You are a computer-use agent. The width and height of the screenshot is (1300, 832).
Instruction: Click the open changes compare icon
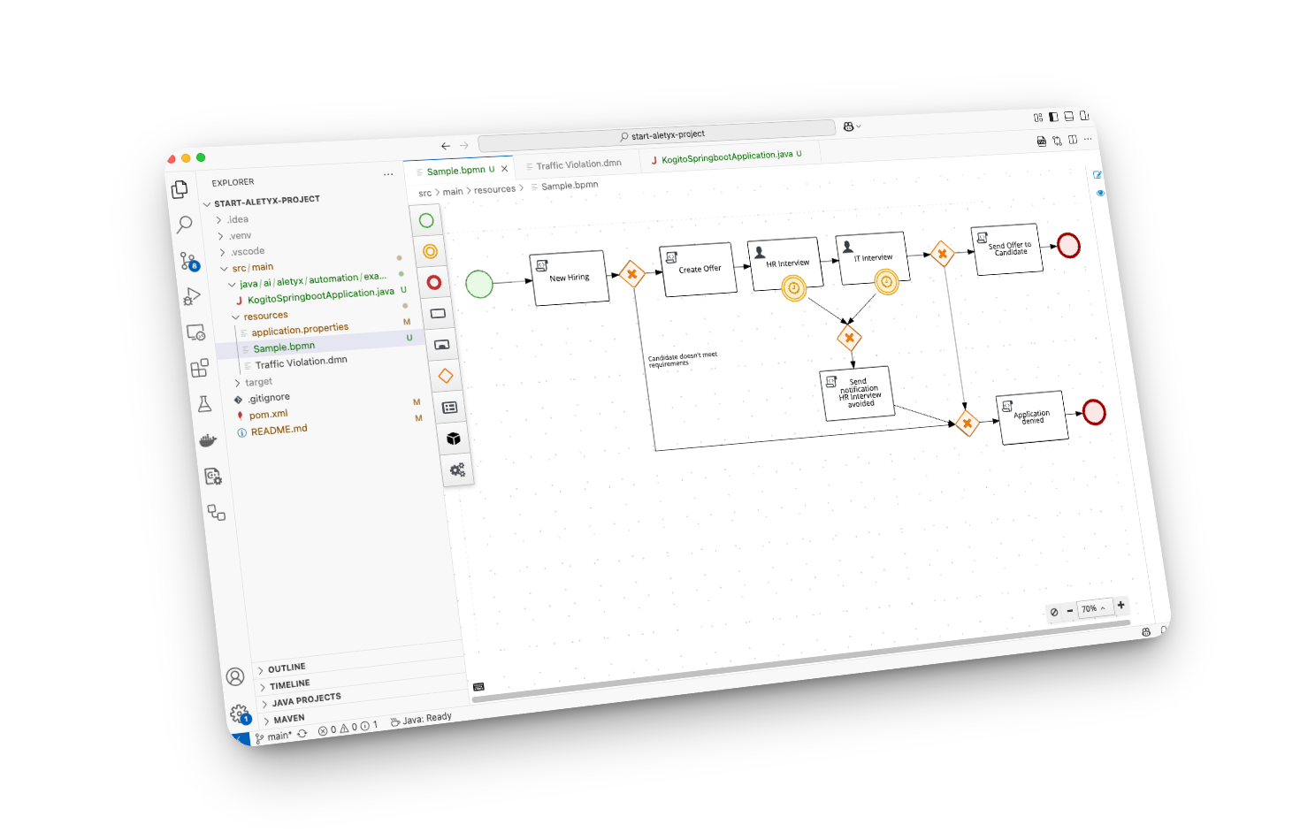(1057, 140)
